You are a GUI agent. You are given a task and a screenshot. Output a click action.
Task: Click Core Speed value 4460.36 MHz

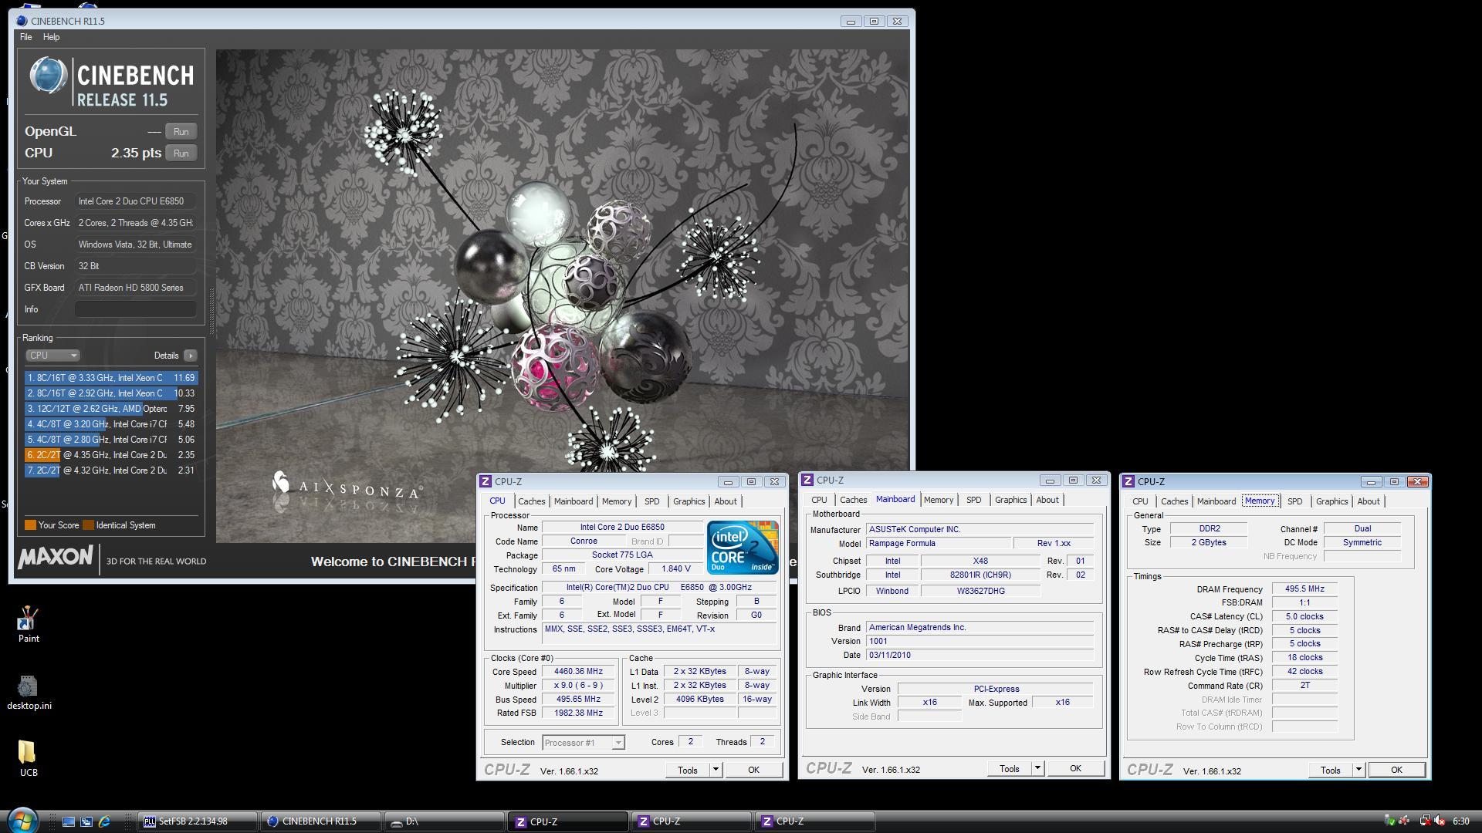tap(578, 672)
